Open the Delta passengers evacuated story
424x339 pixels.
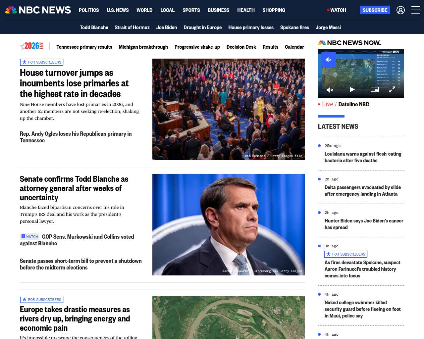click(x=363, y=191)
